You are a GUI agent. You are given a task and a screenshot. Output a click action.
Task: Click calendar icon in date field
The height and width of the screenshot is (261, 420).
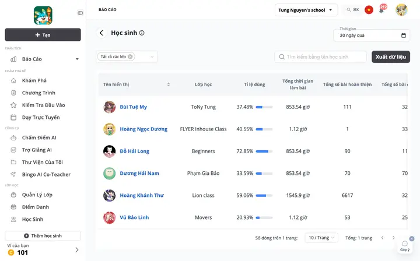click(x=404, y=36)
